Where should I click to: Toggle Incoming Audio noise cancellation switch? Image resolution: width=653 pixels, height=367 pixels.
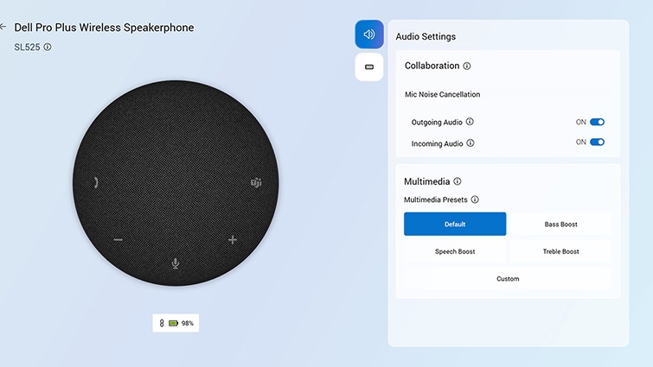click(x=597, y=142)
